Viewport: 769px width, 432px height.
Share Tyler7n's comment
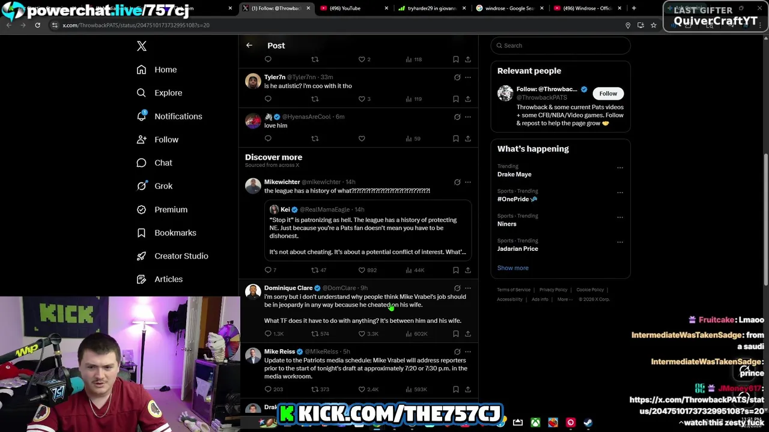(x=468, y=99)
